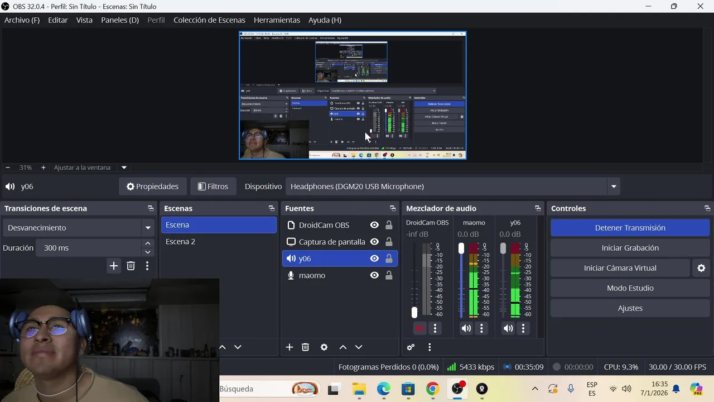Click Detener Transmisión button
714x402 pixels.
[x=630, y=228]
